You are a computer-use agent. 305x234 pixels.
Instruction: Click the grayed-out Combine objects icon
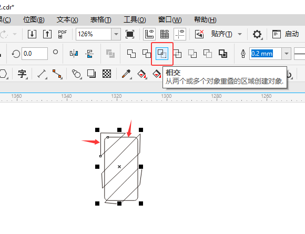(110, 54)
